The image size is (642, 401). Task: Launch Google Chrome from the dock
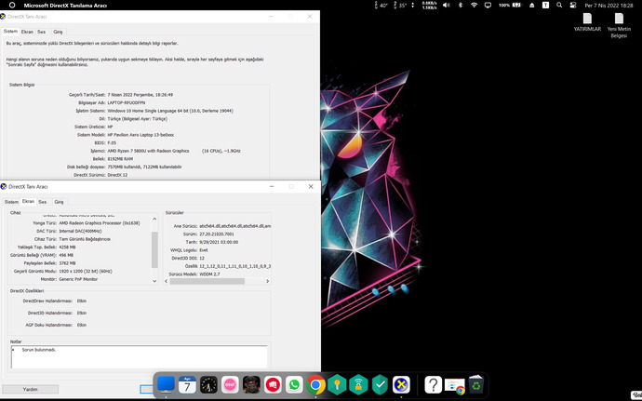click(x=315, y=385)
